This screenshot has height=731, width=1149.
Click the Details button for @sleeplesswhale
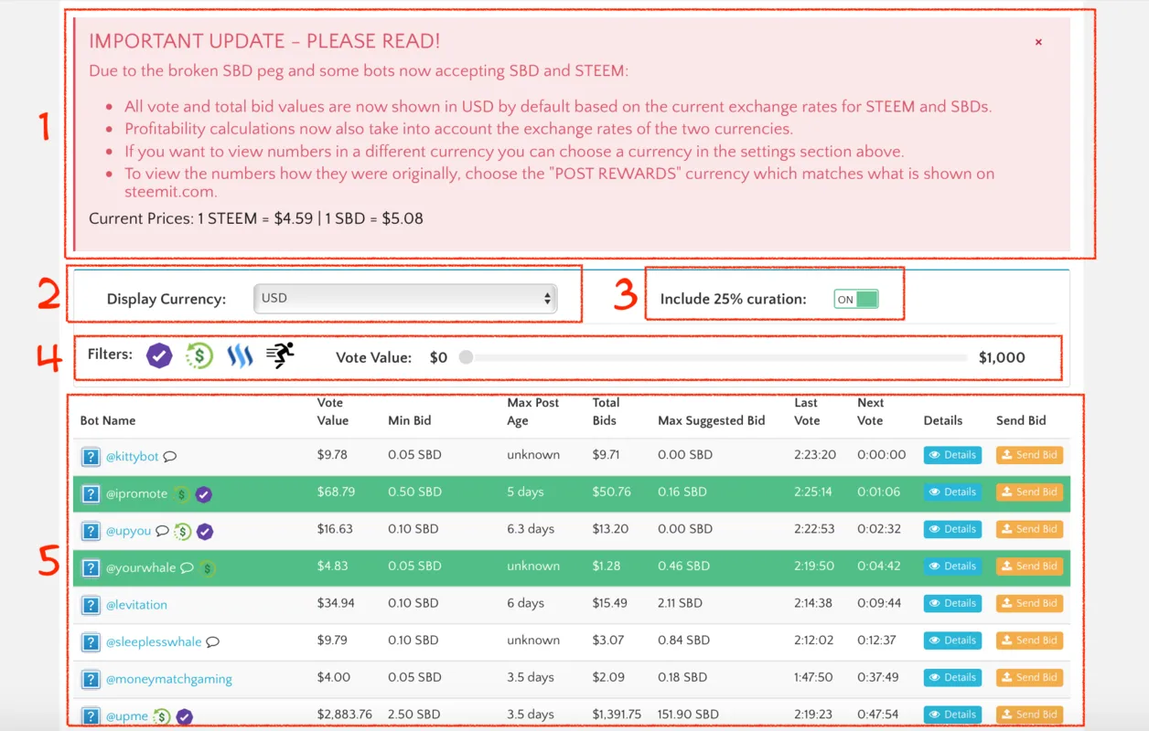coord(952,641)
